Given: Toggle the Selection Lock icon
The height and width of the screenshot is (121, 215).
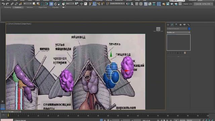Looking at the screenshot, I should tap(105, 120).
